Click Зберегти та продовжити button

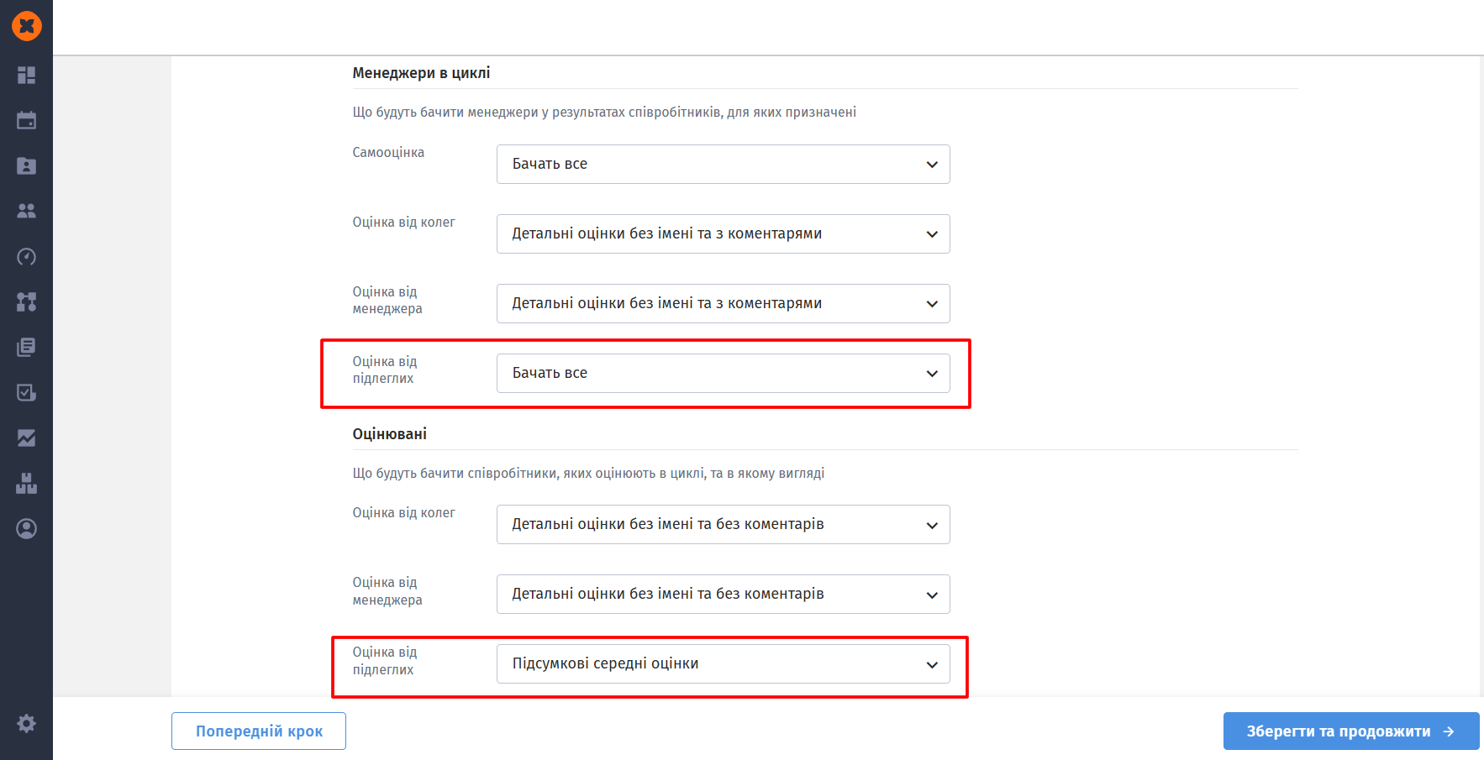pos(1350,731)
